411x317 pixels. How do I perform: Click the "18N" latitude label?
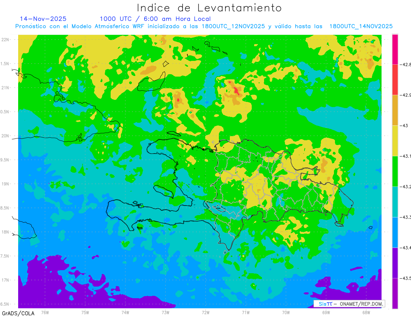[6, 232]
